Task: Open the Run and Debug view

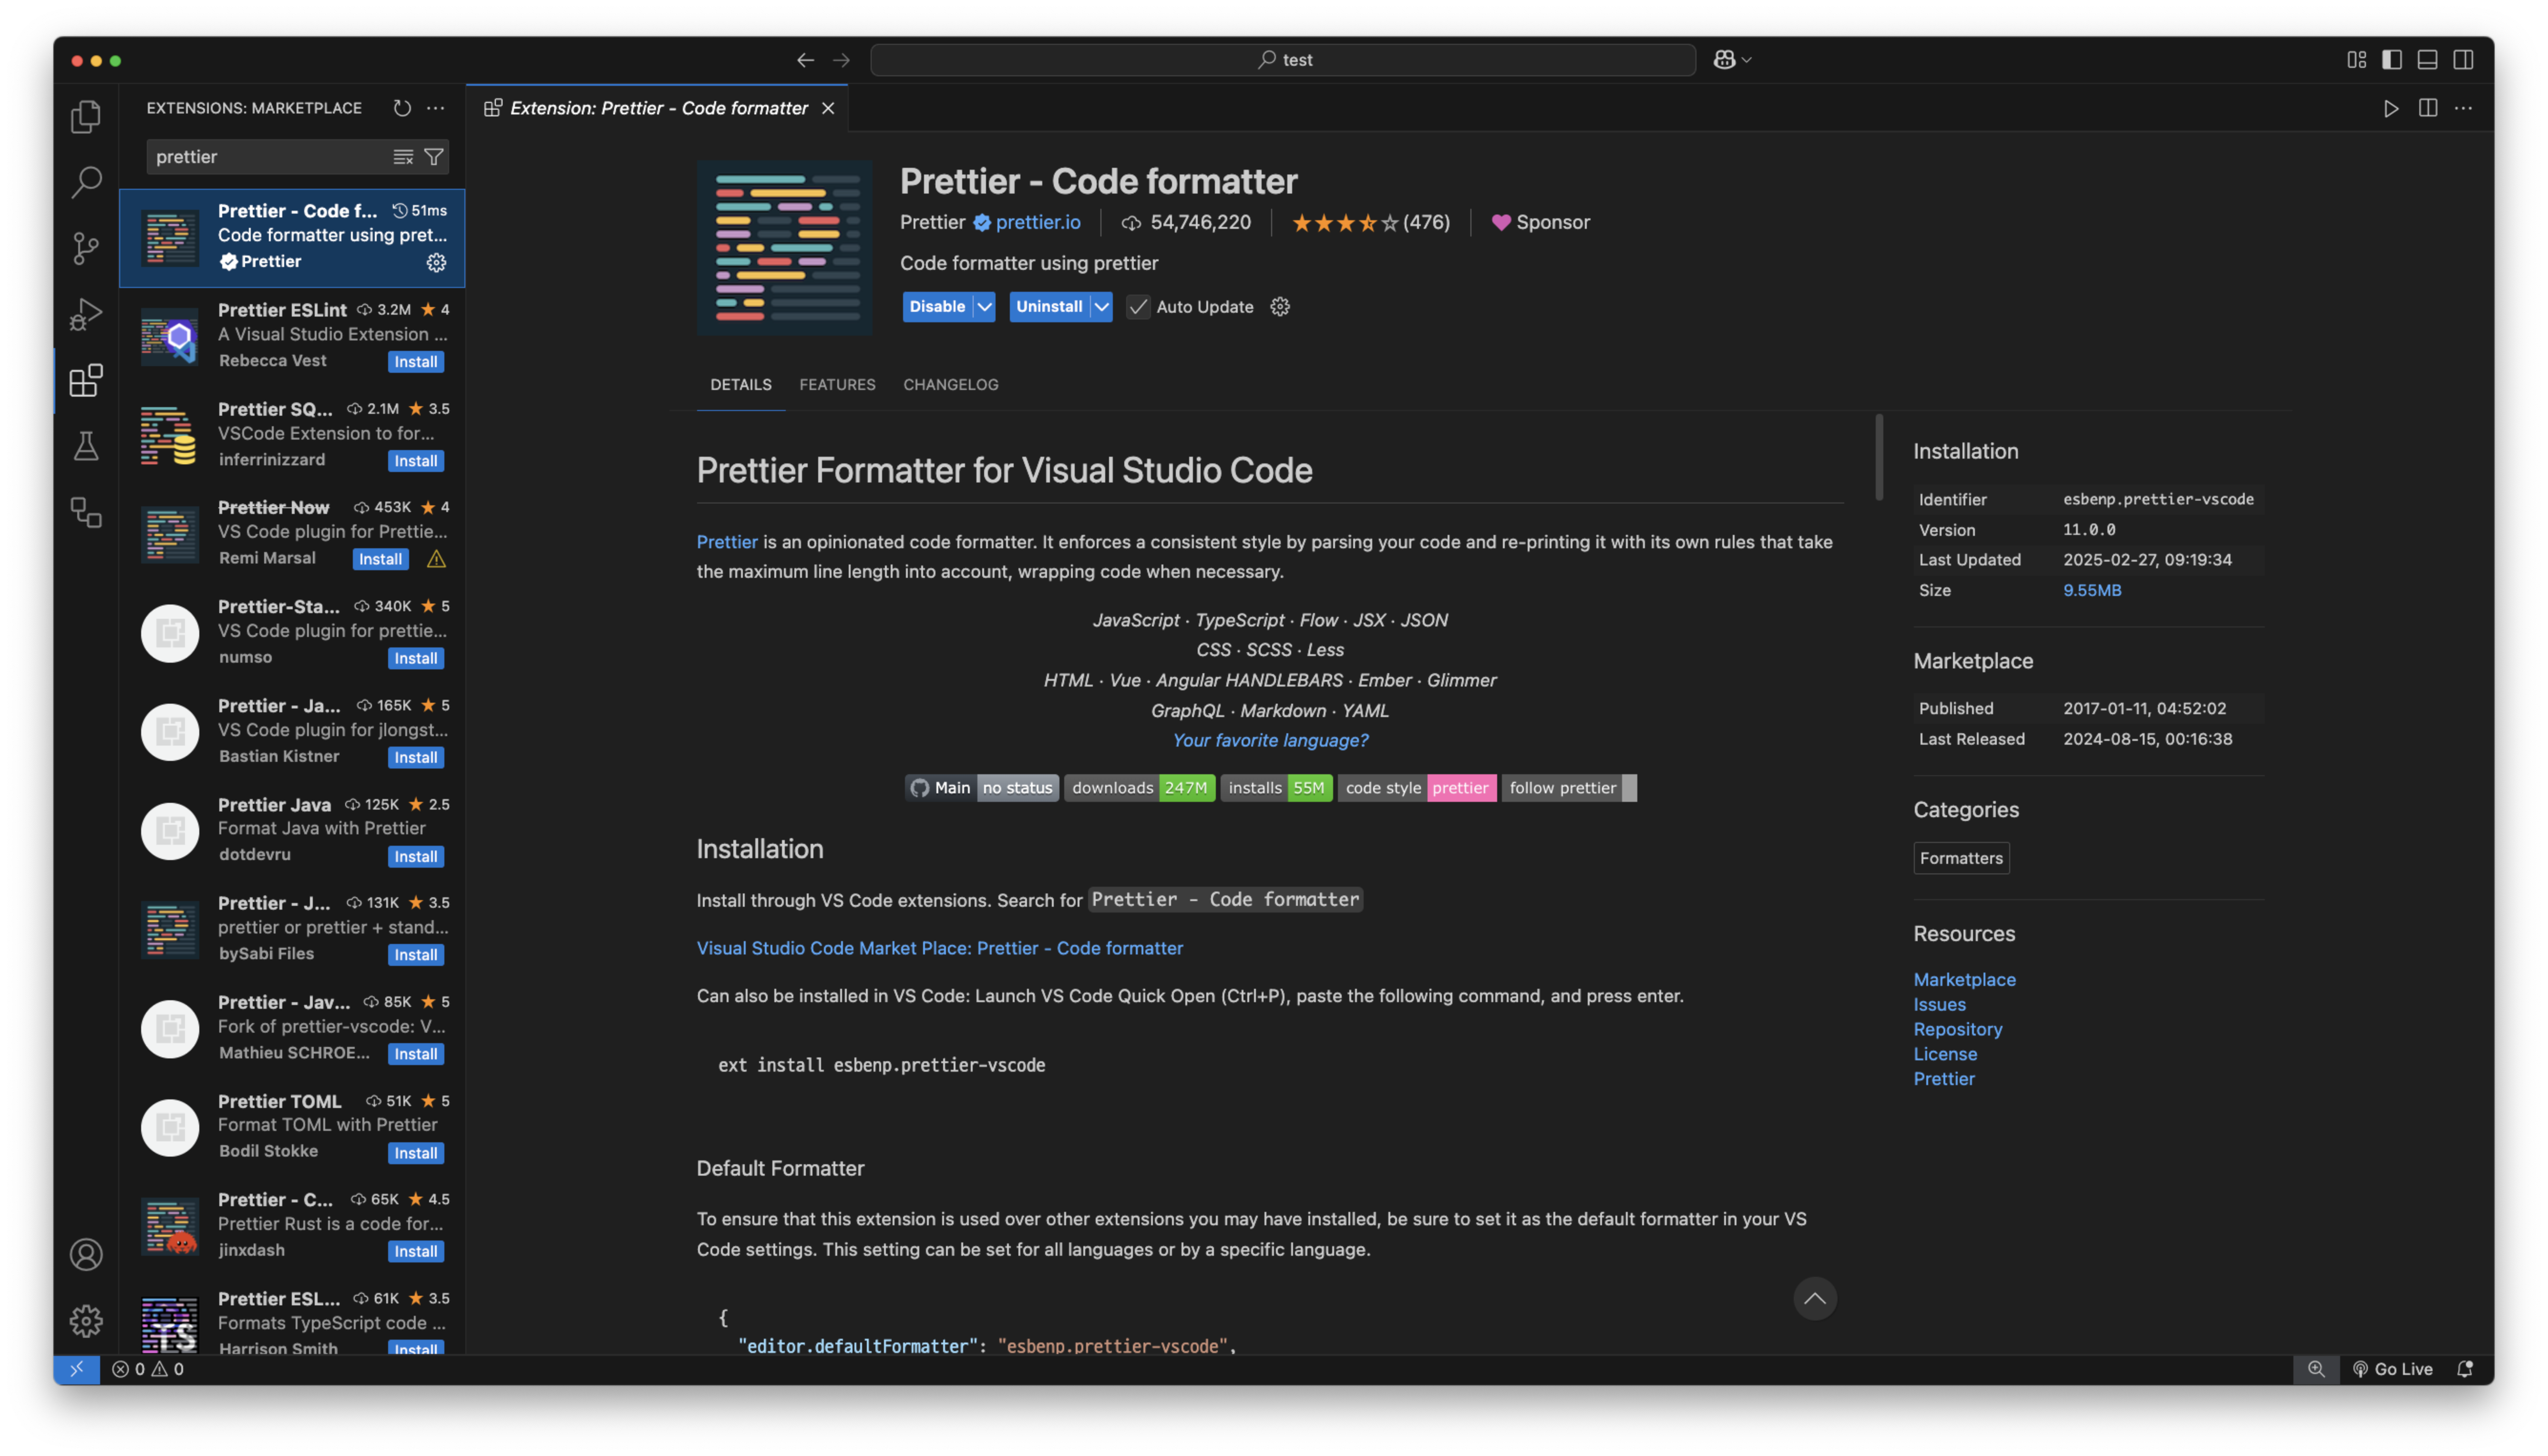Action: [86, 314]
